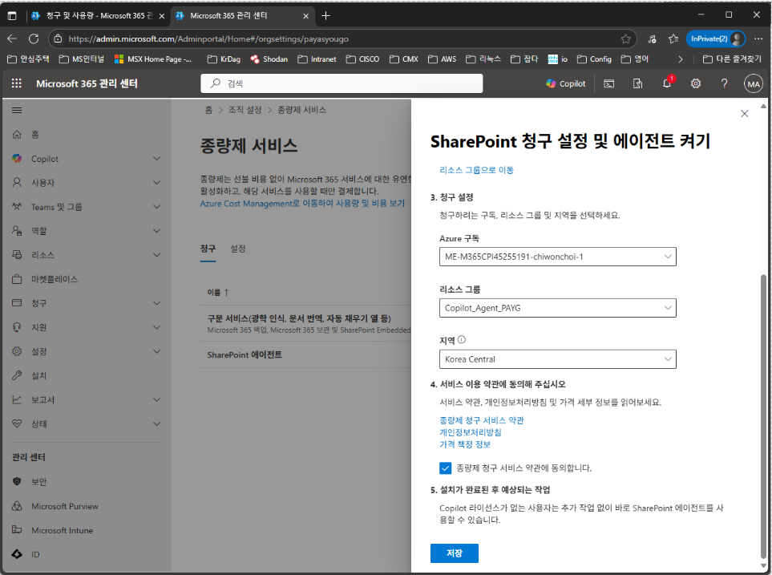Expand the 지원 sidebar section
Image resolution: width=772 pixels, height=575 pixels.
(x=156, y=327)
